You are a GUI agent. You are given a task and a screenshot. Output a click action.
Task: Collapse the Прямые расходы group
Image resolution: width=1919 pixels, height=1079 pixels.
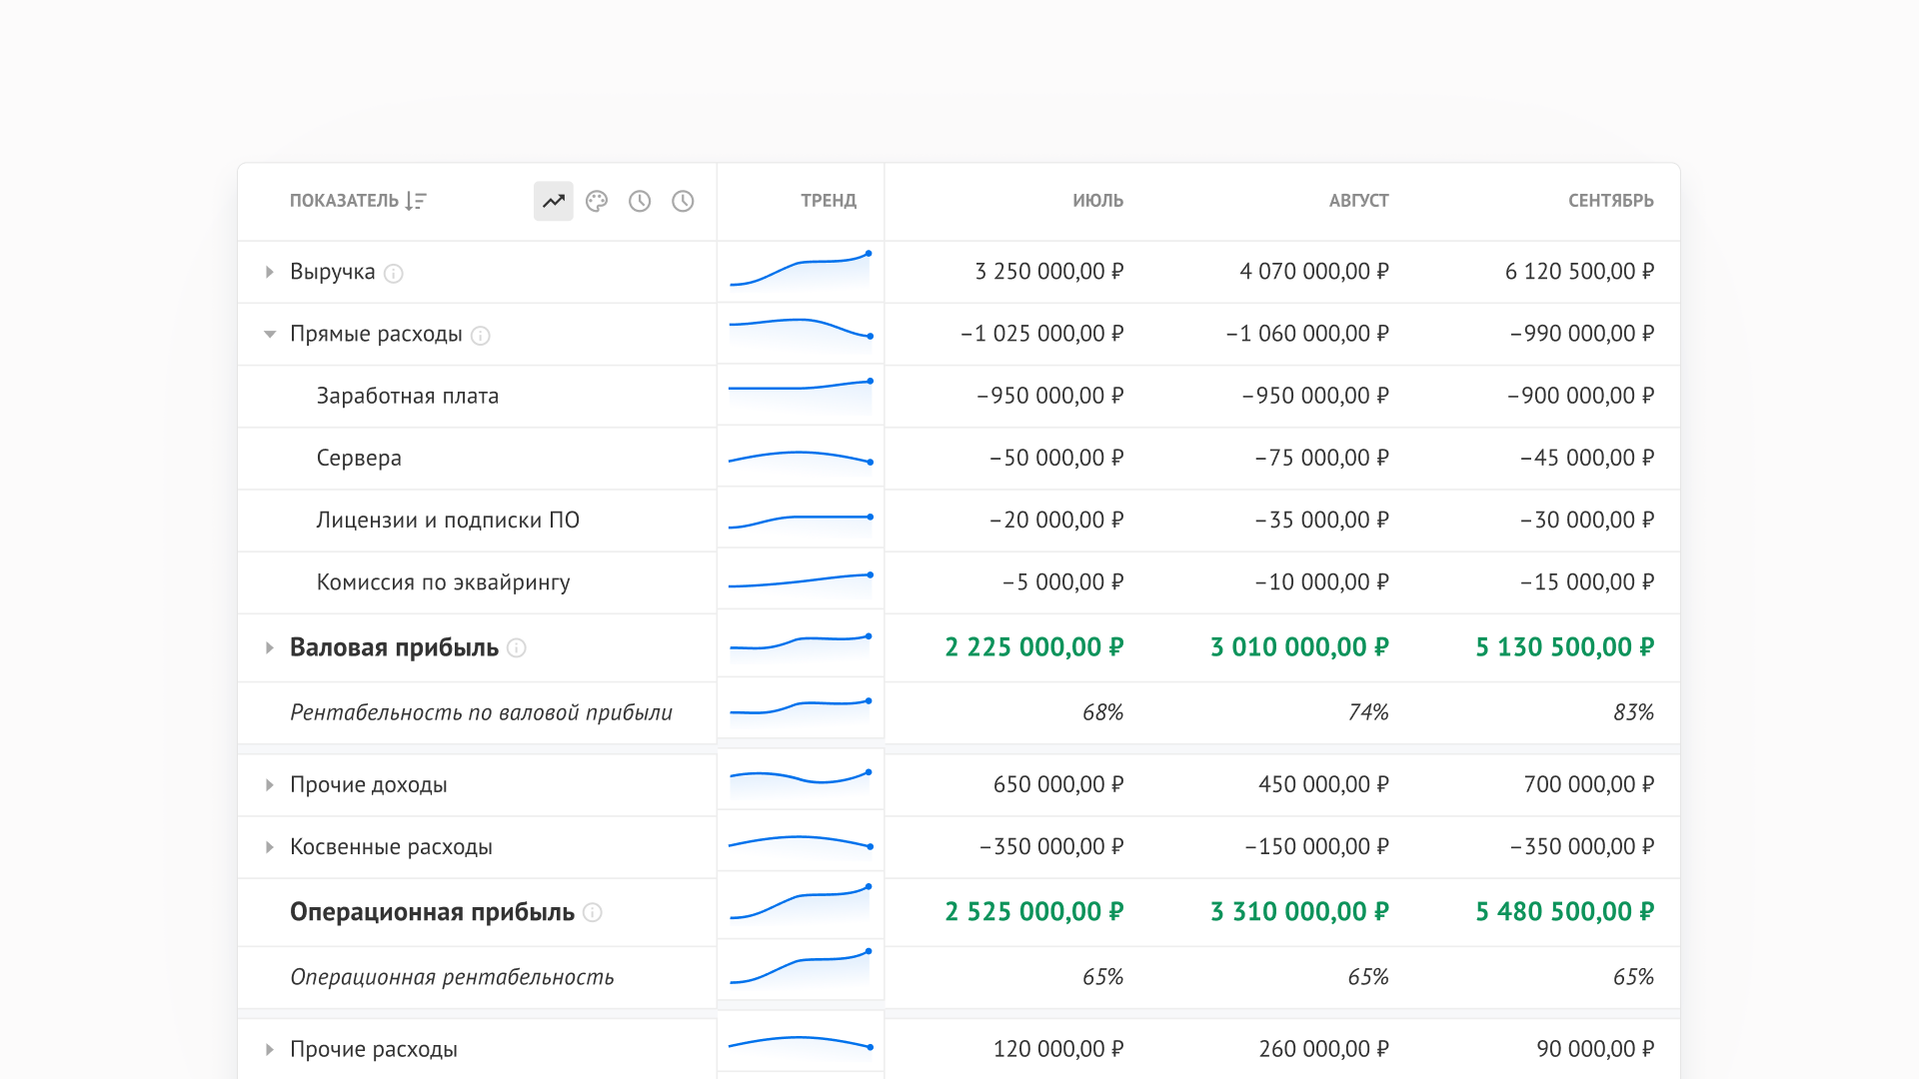[269, 334]
